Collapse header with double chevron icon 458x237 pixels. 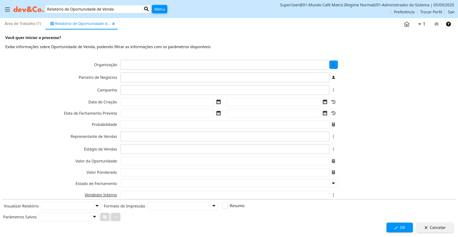pyautogui.click(x=436, y=24)
